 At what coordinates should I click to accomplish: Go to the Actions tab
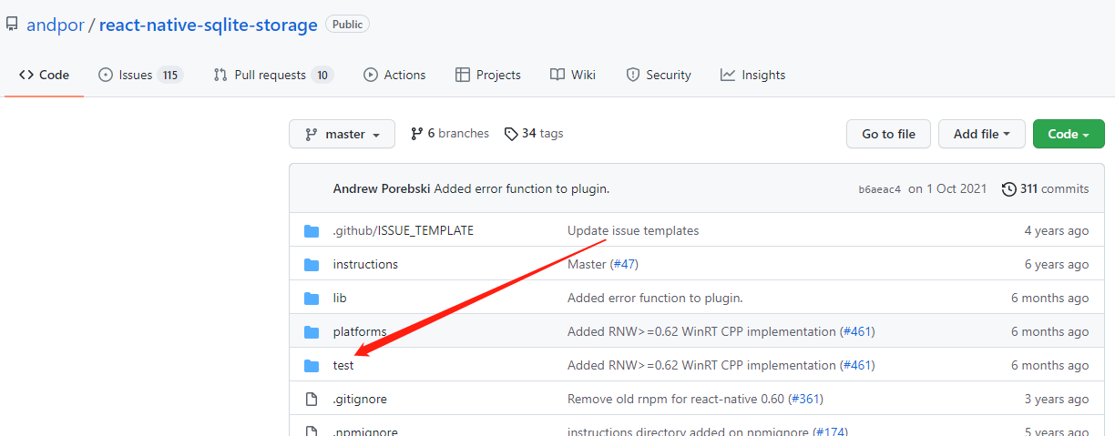(394, 75)
